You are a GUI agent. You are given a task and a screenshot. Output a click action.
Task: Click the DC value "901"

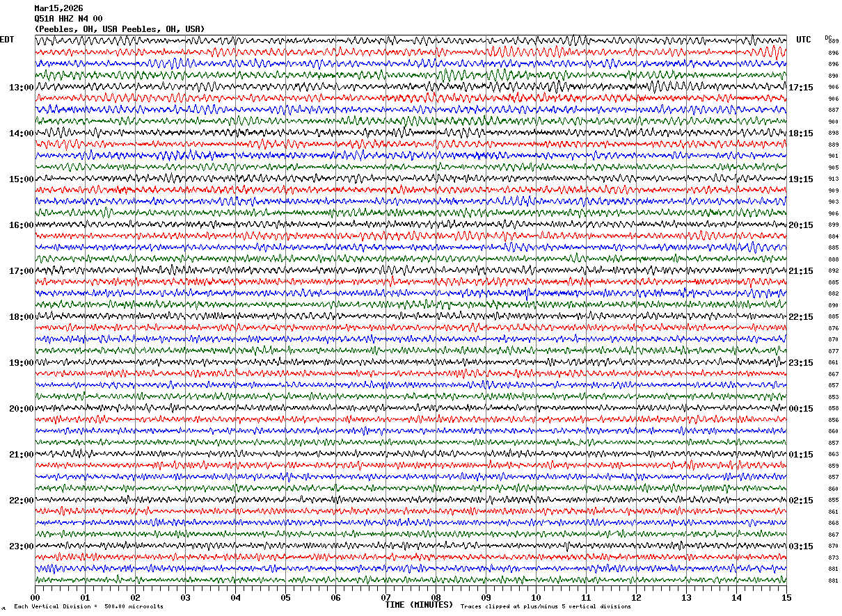[x=833, y=156]
